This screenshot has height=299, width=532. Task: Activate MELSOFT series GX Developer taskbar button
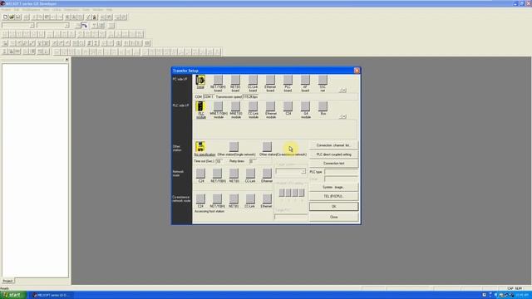(51, 296)
